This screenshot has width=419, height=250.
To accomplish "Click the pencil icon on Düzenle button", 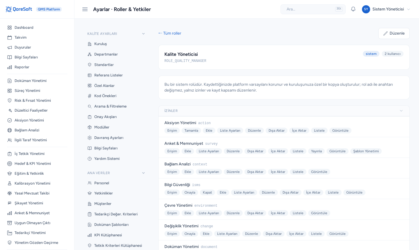I will [x=386, y=33].
